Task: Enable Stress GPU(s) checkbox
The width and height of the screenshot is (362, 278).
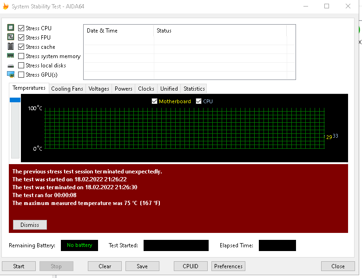Action: click(21, 74)
